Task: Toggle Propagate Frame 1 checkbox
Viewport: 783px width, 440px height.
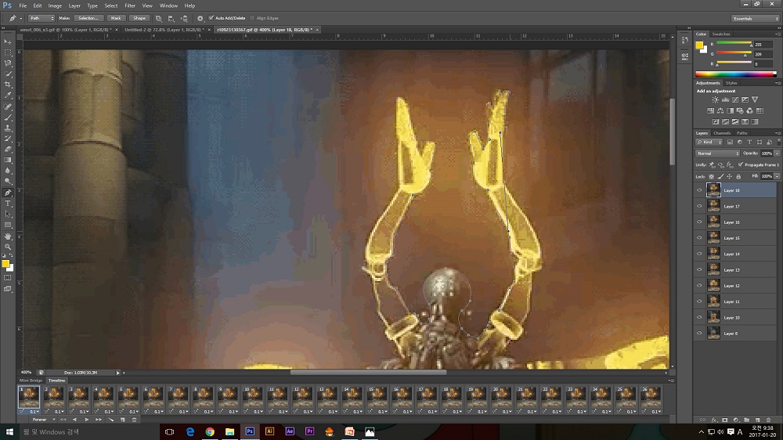Action: [x=741, y=165]
